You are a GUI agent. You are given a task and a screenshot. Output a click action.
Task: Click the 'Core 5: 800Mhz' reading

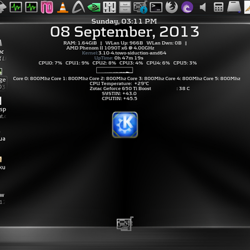222,79
